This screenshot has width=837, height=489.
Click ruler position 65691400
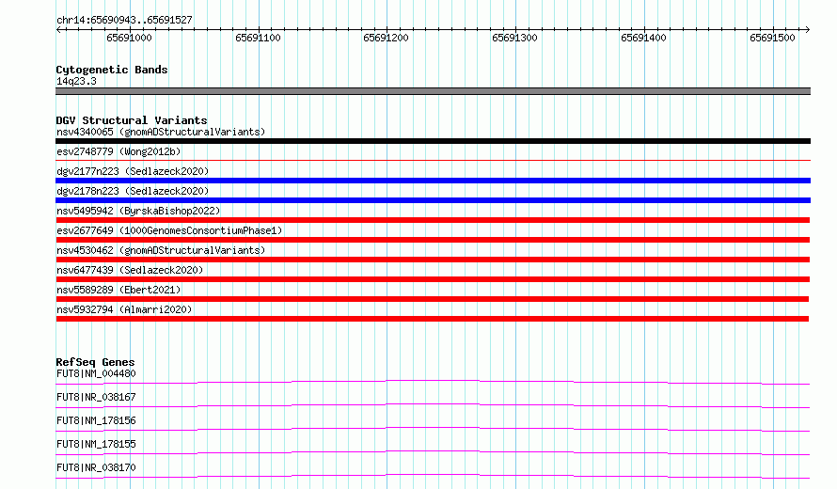point(644,38)
